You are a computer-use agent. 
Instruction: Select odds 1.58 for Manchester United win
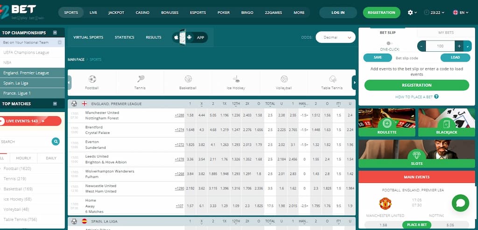pos(190,115)
